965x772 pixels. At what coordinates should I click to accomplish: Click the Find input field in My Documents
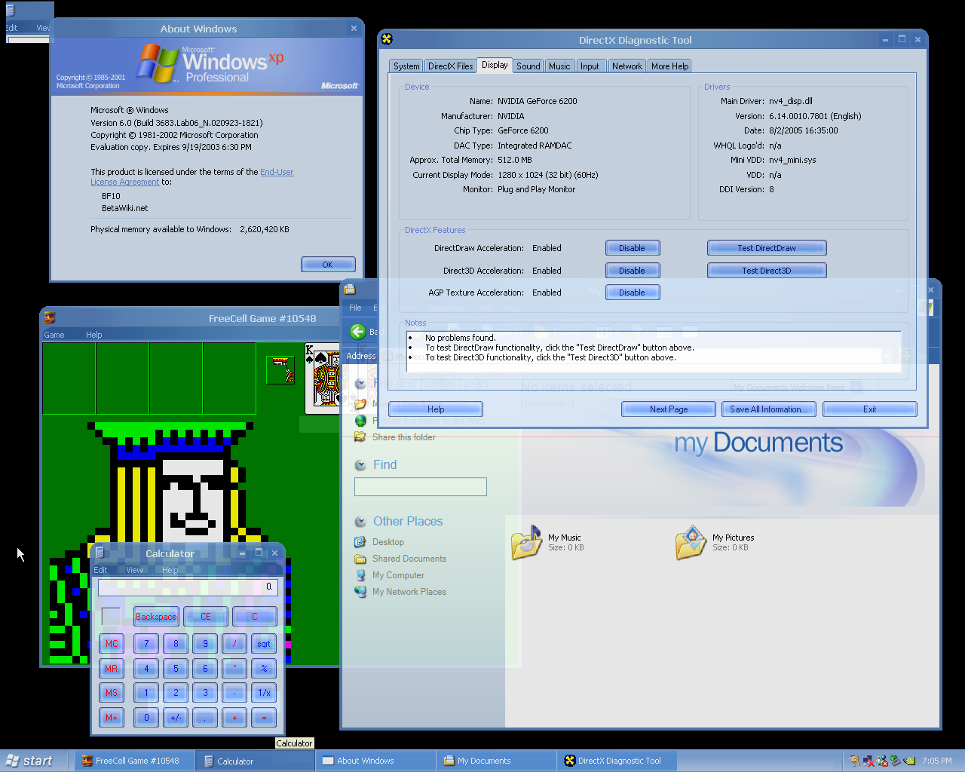[x=421, y=487]
